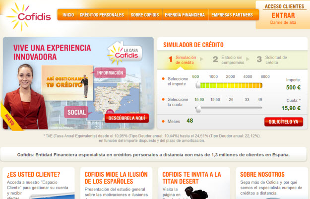Viewport: 310px width, 199px height.
Task: Select step 1 Simulación de crédito
Action: [x=183, y=60]
